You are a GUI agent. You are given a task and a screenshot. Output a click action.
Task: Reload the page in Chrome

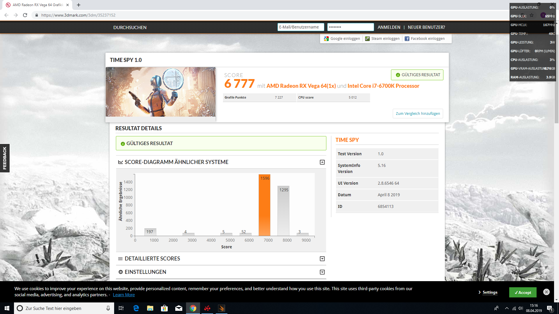(x=25, y=15)
